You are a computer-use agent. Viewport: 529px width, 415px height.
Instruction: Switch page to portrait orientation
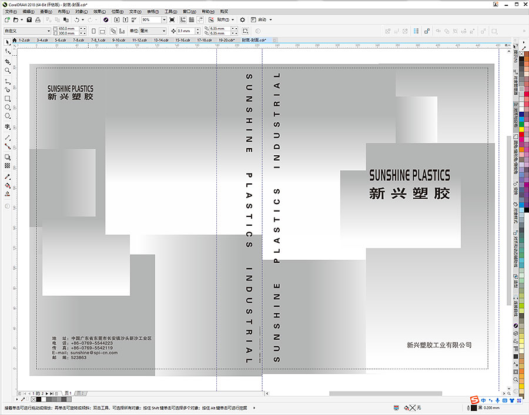tap(93, 31)
